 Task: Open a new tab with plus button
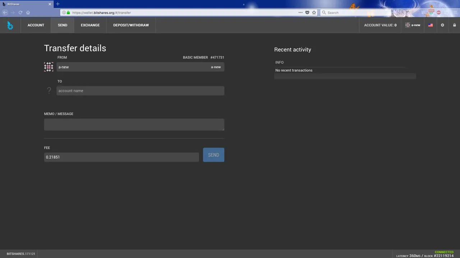(57, 4)
